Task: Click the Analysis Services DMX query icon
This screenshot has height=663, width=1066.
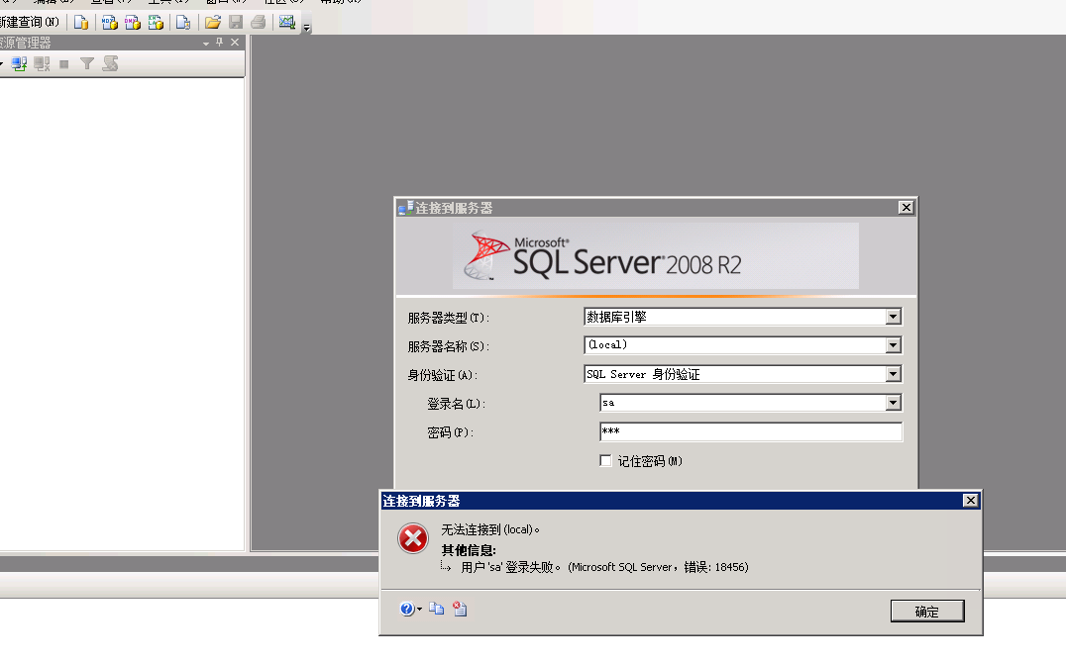Action: (x=132, y=22)
